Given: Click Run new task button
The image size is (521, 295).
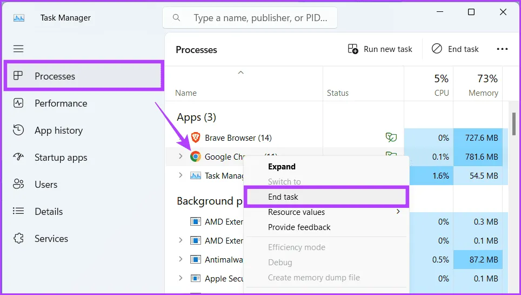Looking at the screenshot, I should pos(380,49).
